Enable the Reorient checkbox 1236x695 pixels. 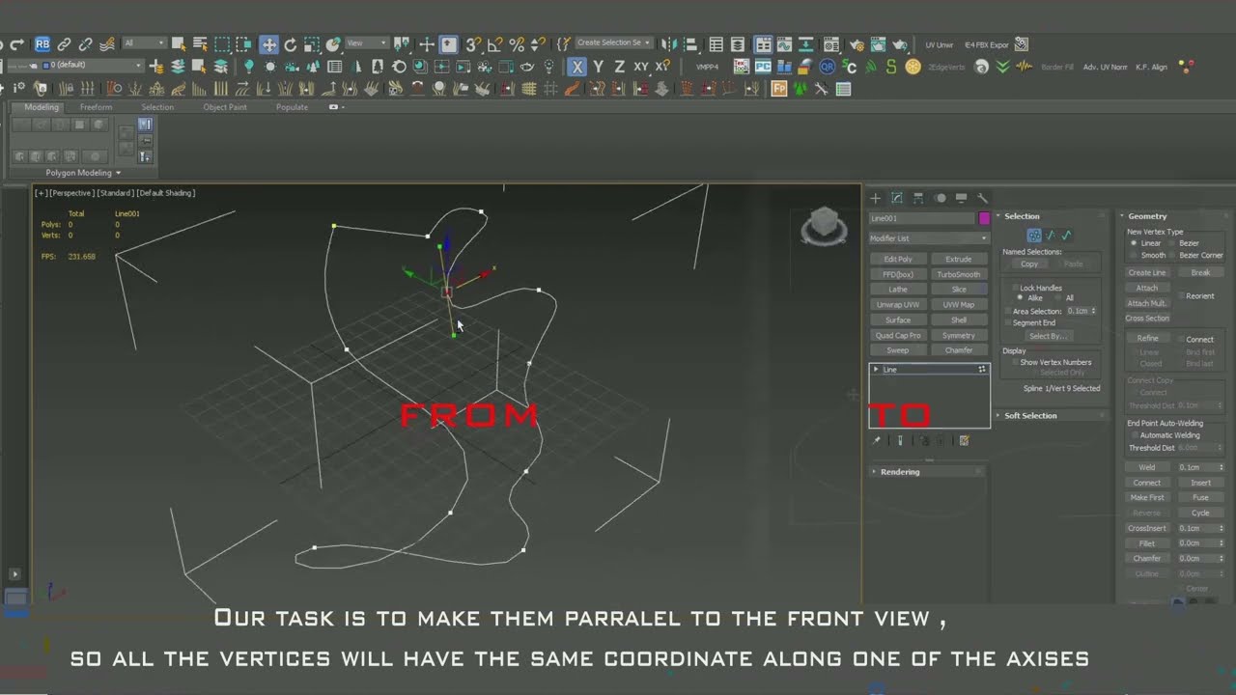click(x=1180, y=296)
